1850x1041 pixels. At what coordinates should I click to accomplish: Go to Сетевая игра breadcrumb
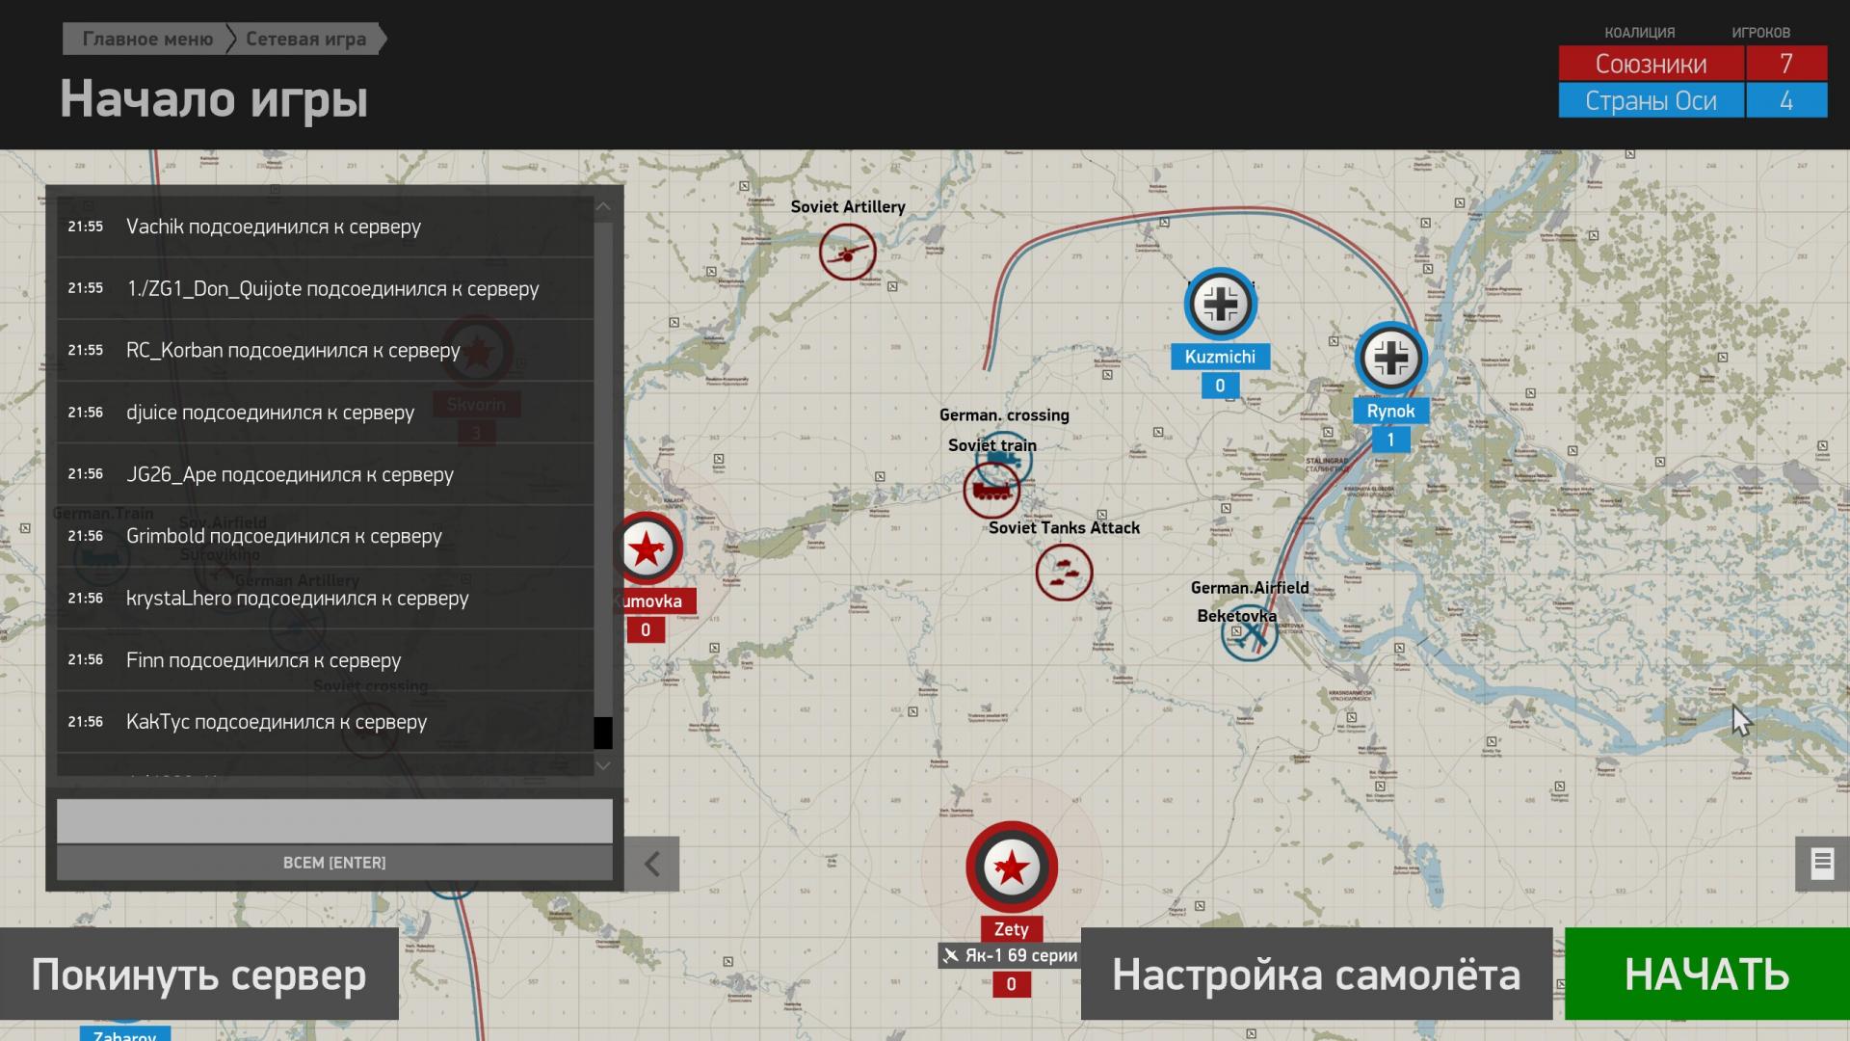(x=305, y=39)
